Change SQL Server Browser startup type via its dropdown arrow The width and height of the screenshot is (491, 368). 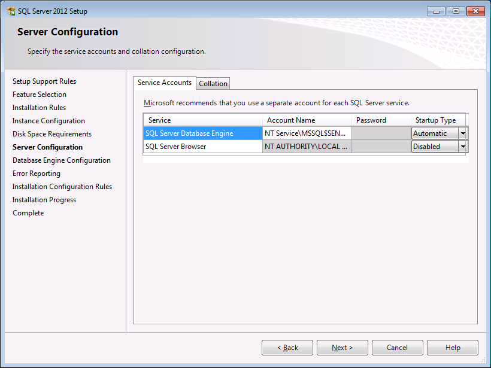point(463,146)
